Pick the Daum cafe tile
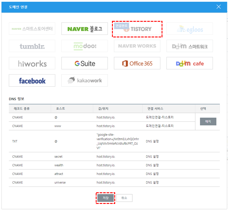 pyautogui.click(x=190, y=63)
